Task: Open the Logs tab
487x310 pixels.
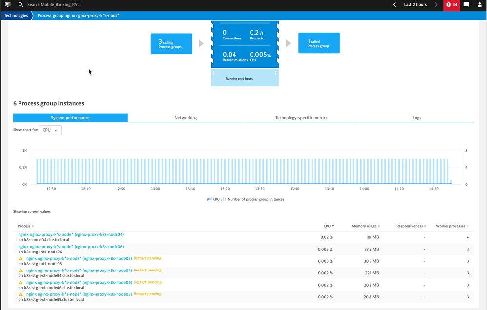Action: tap(416, 118)
